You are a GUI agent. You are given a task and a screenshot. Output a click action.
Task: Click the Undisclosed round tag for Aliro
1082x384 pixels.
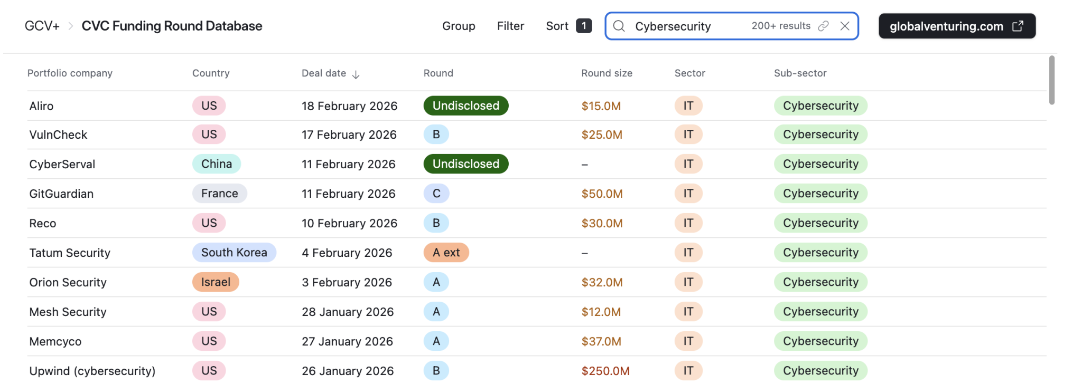tap(465, 105)
